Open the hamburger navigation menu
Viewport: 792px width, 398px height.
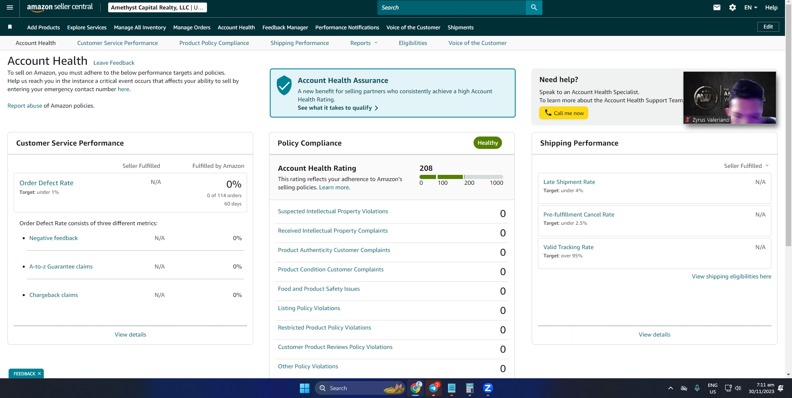[10, 7]
